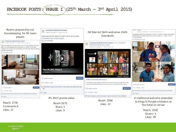Click Share under the promo video post

(51, 83)
